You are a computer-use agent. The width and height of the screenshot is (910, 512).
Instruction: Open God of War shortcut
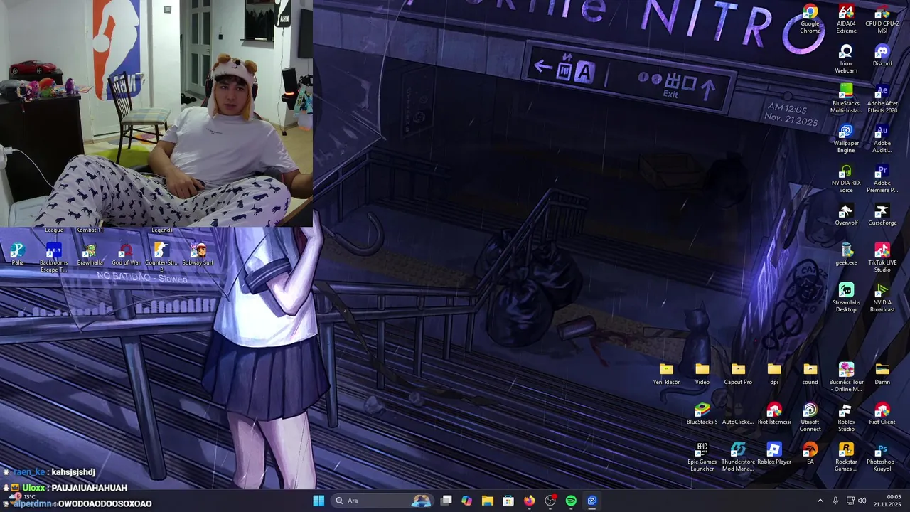pos(126,255)
